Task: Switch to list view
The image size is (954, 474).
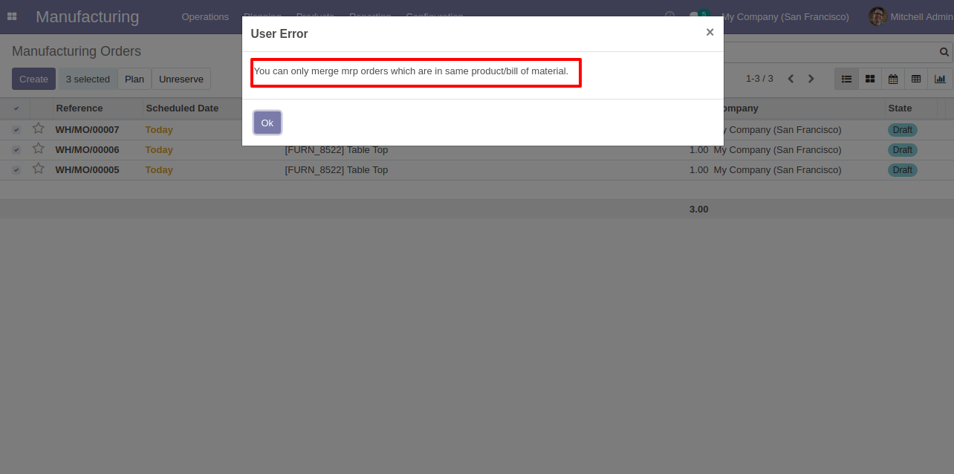Action: 846,79
